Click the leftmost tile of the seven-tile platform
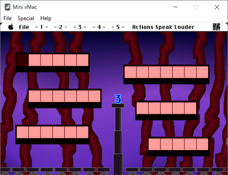228x175 pixels. (x=130, y=72)
